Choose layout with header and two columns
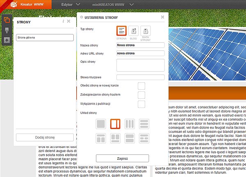This screenshot has width=246, height=177. 101,138
